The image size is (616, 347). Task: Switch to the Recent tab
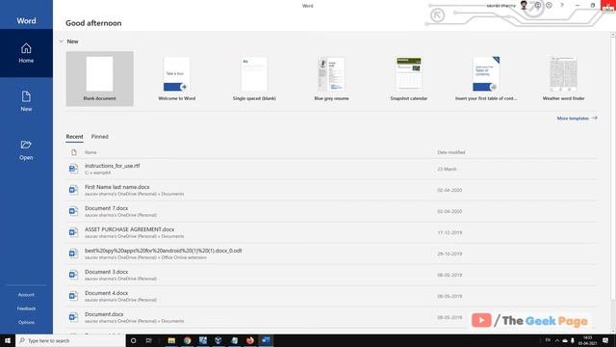[74, 137]
